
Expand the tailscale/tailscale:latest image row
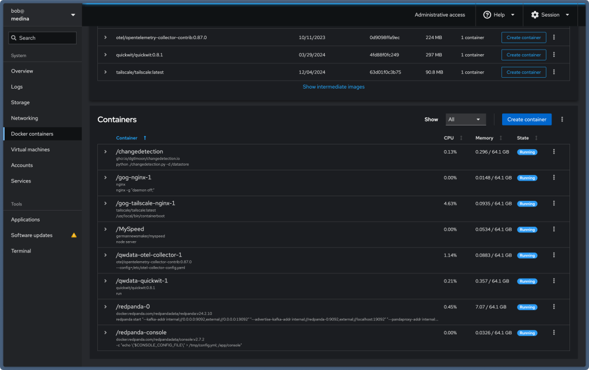(x=105, y=72)
